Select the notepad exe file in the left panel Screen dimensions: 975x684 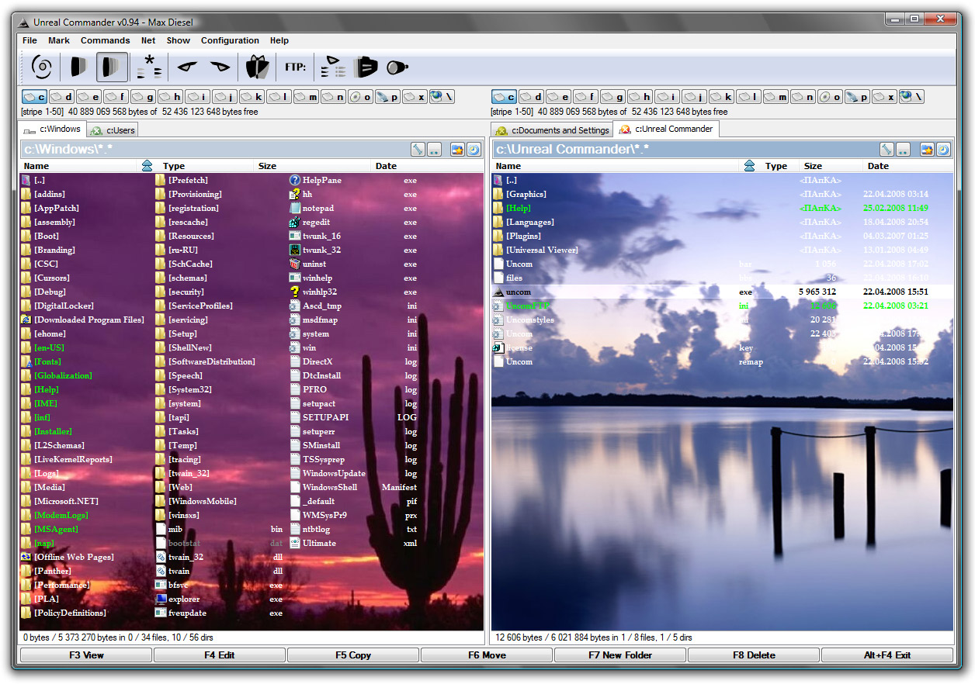[318, 208]
